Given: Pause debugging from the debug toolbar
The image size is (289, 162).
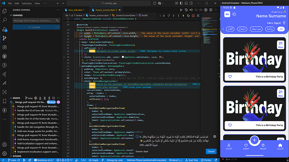Looking at the screenshot, I should [x=164, y=16].
